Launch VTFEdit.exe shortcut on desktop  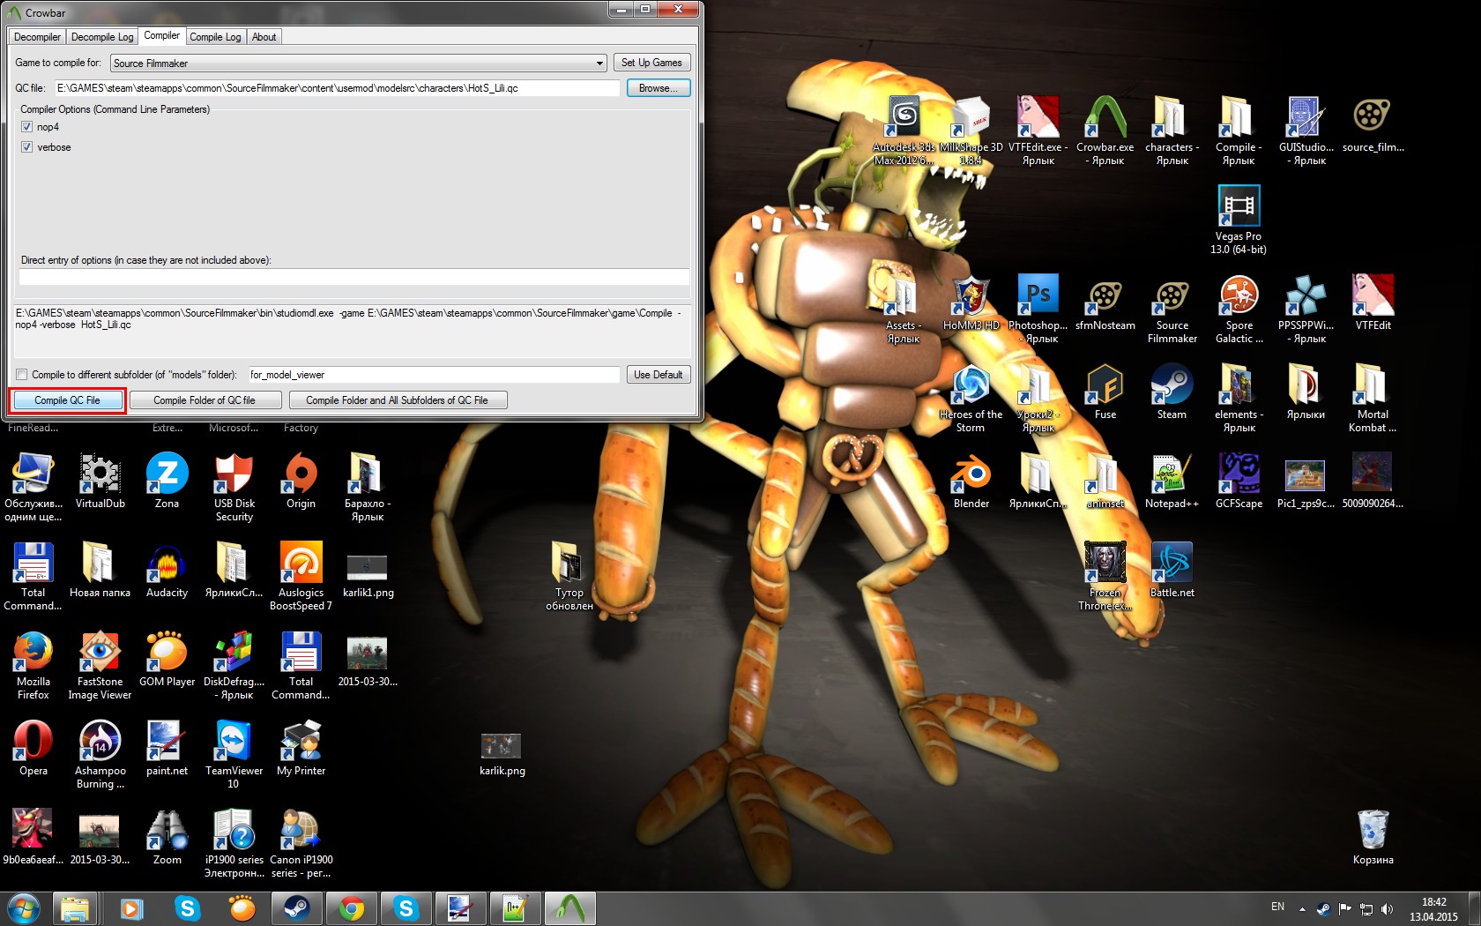[x=1038, y=131]
